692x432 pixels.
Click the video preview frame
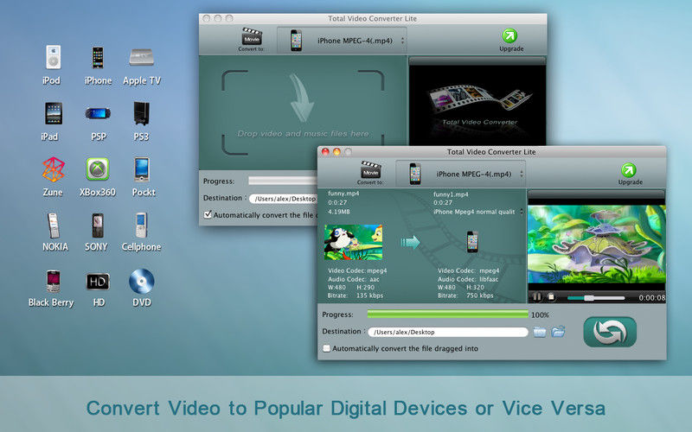[596, 244]
